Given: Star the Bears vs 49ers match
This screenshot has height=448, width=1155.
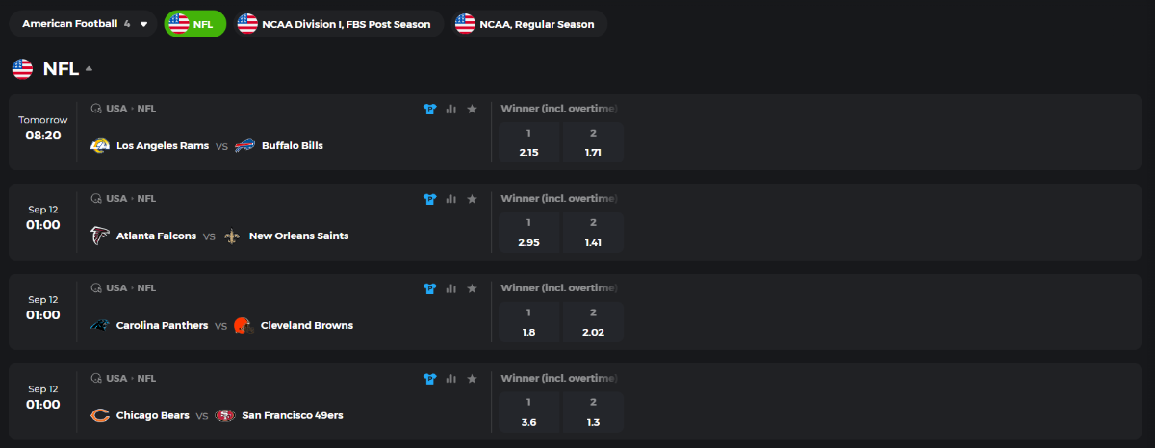Looking at the screenshot, I should [x=472, y=379].
